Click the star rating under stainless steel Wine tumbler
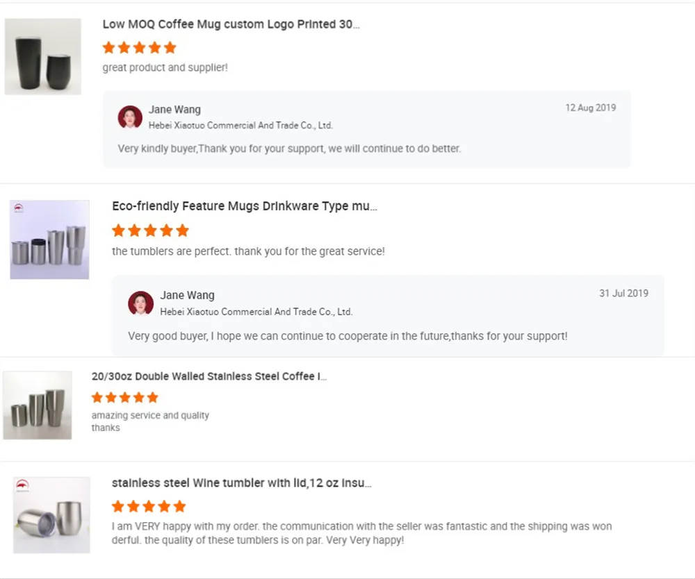Viewport: 695px width, 579px height. tap(149, 506)
